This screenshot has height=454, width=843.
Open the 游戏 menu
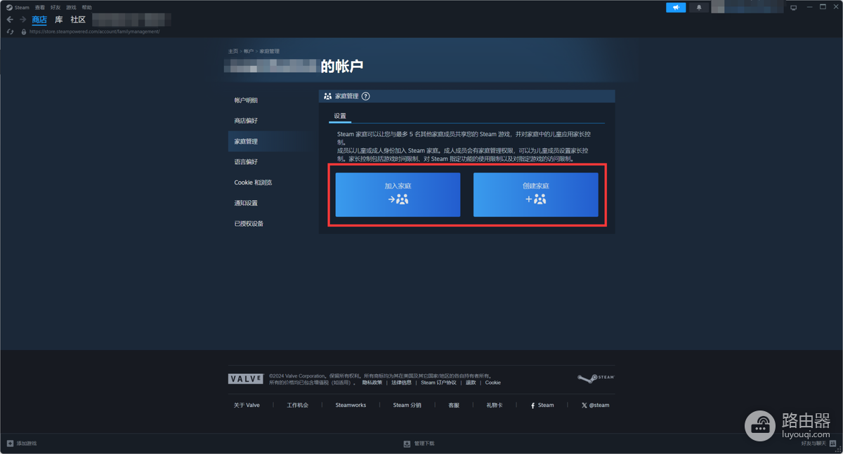click(x=71, y=8)
